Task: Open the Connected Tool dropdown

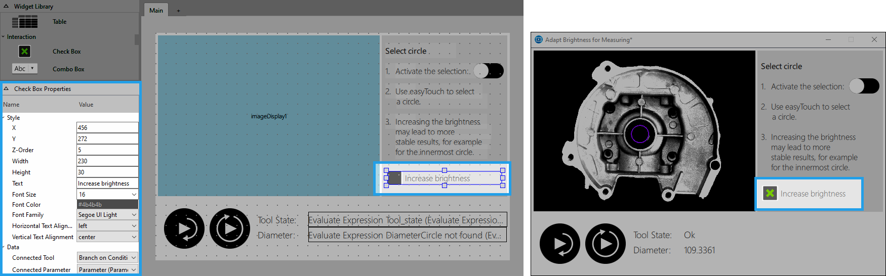Action: point(134,258)
